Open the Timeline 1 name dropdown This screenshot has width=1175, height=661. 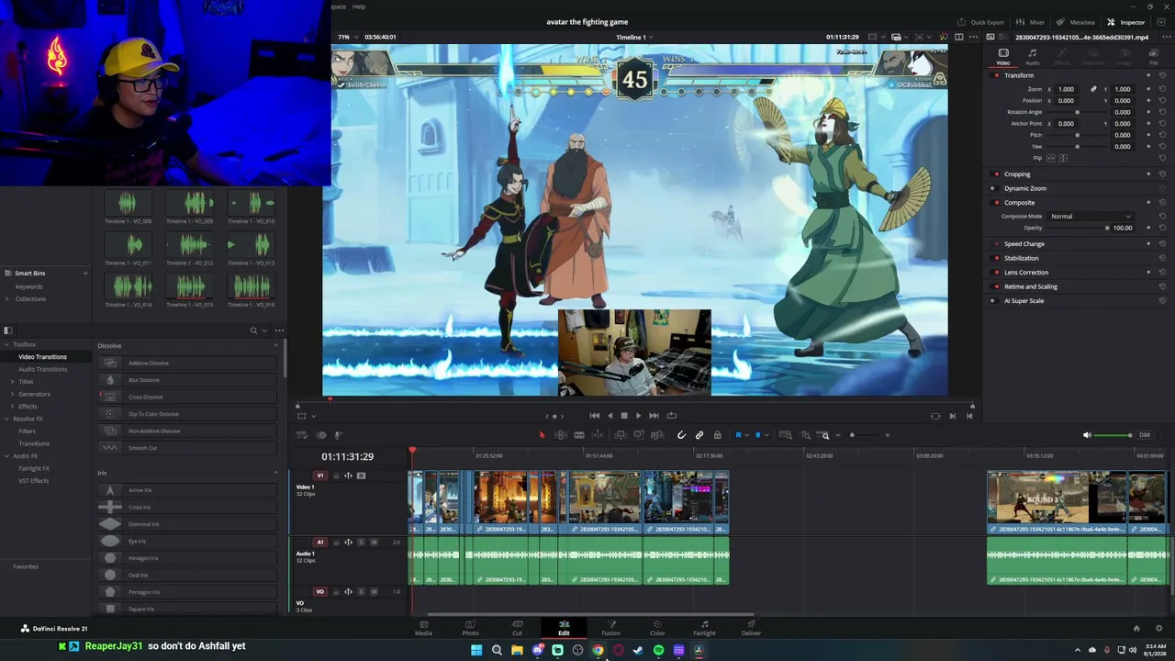coord(634,37)
